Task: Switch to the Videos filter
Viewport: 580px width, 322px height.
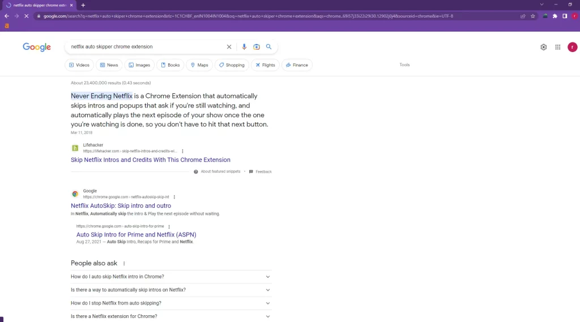Action: 79,65
